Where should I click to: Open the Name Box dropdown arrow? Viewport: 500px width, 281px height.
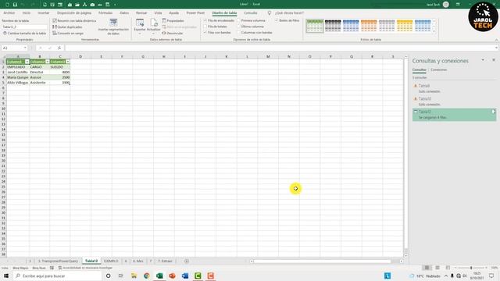(x=25, y=48)
